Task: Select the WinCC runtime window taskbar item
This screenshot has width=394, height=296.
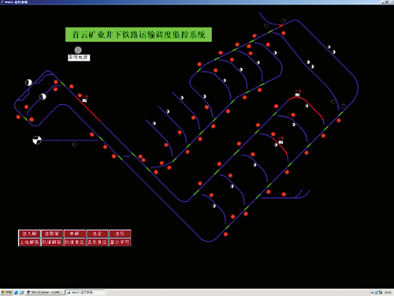Action: click(85, 292)
